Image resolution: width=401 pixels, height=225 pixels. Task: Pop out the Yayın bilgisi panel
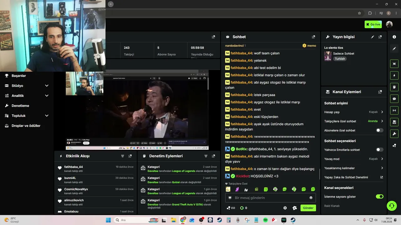click(380, 37)
